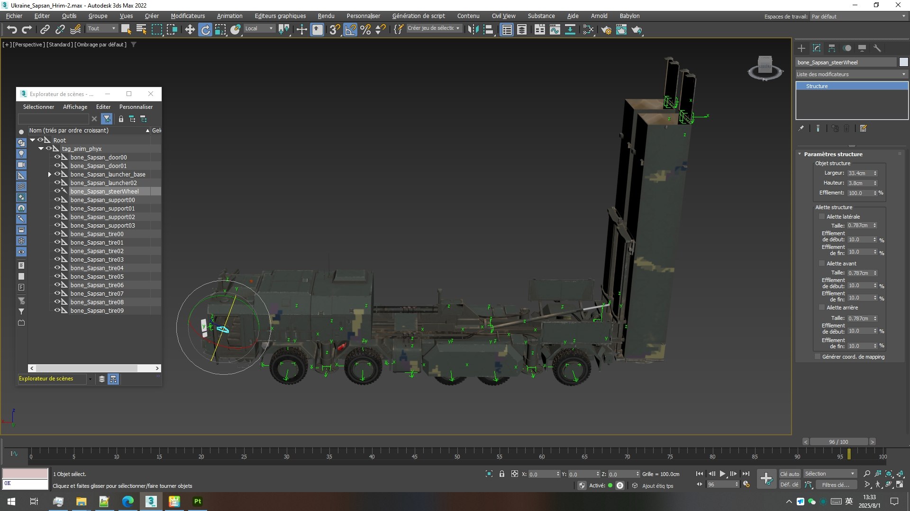
Task: Open the Align tool
Action: click(488, 29)
